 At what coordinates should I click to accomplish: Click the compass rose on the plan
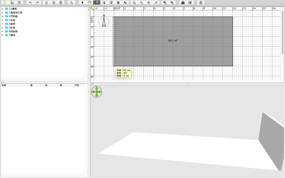[104, 21]
